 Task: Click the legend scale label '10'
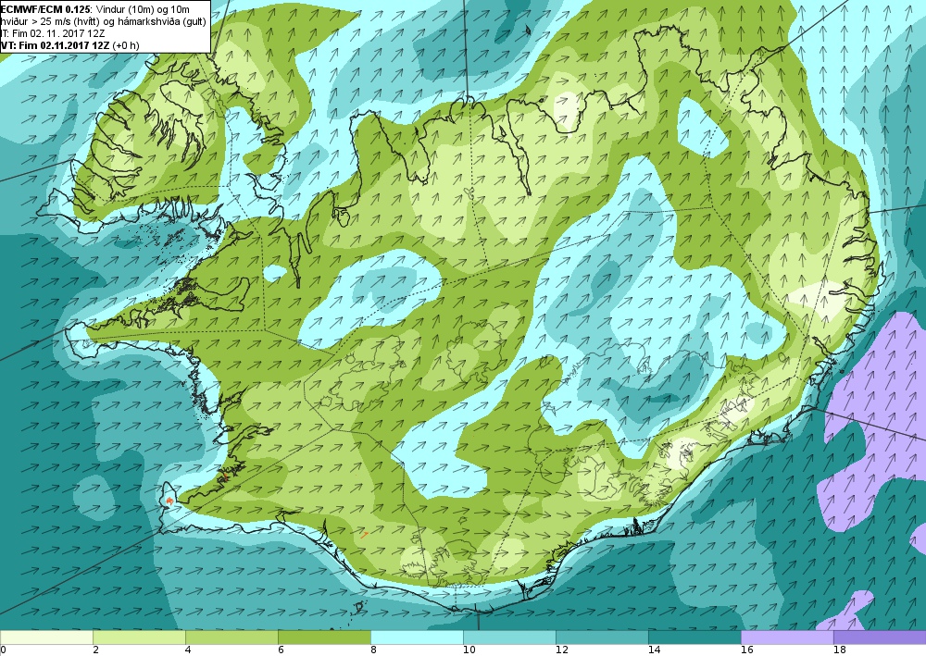pyautogui.click(x=469, y=650)
